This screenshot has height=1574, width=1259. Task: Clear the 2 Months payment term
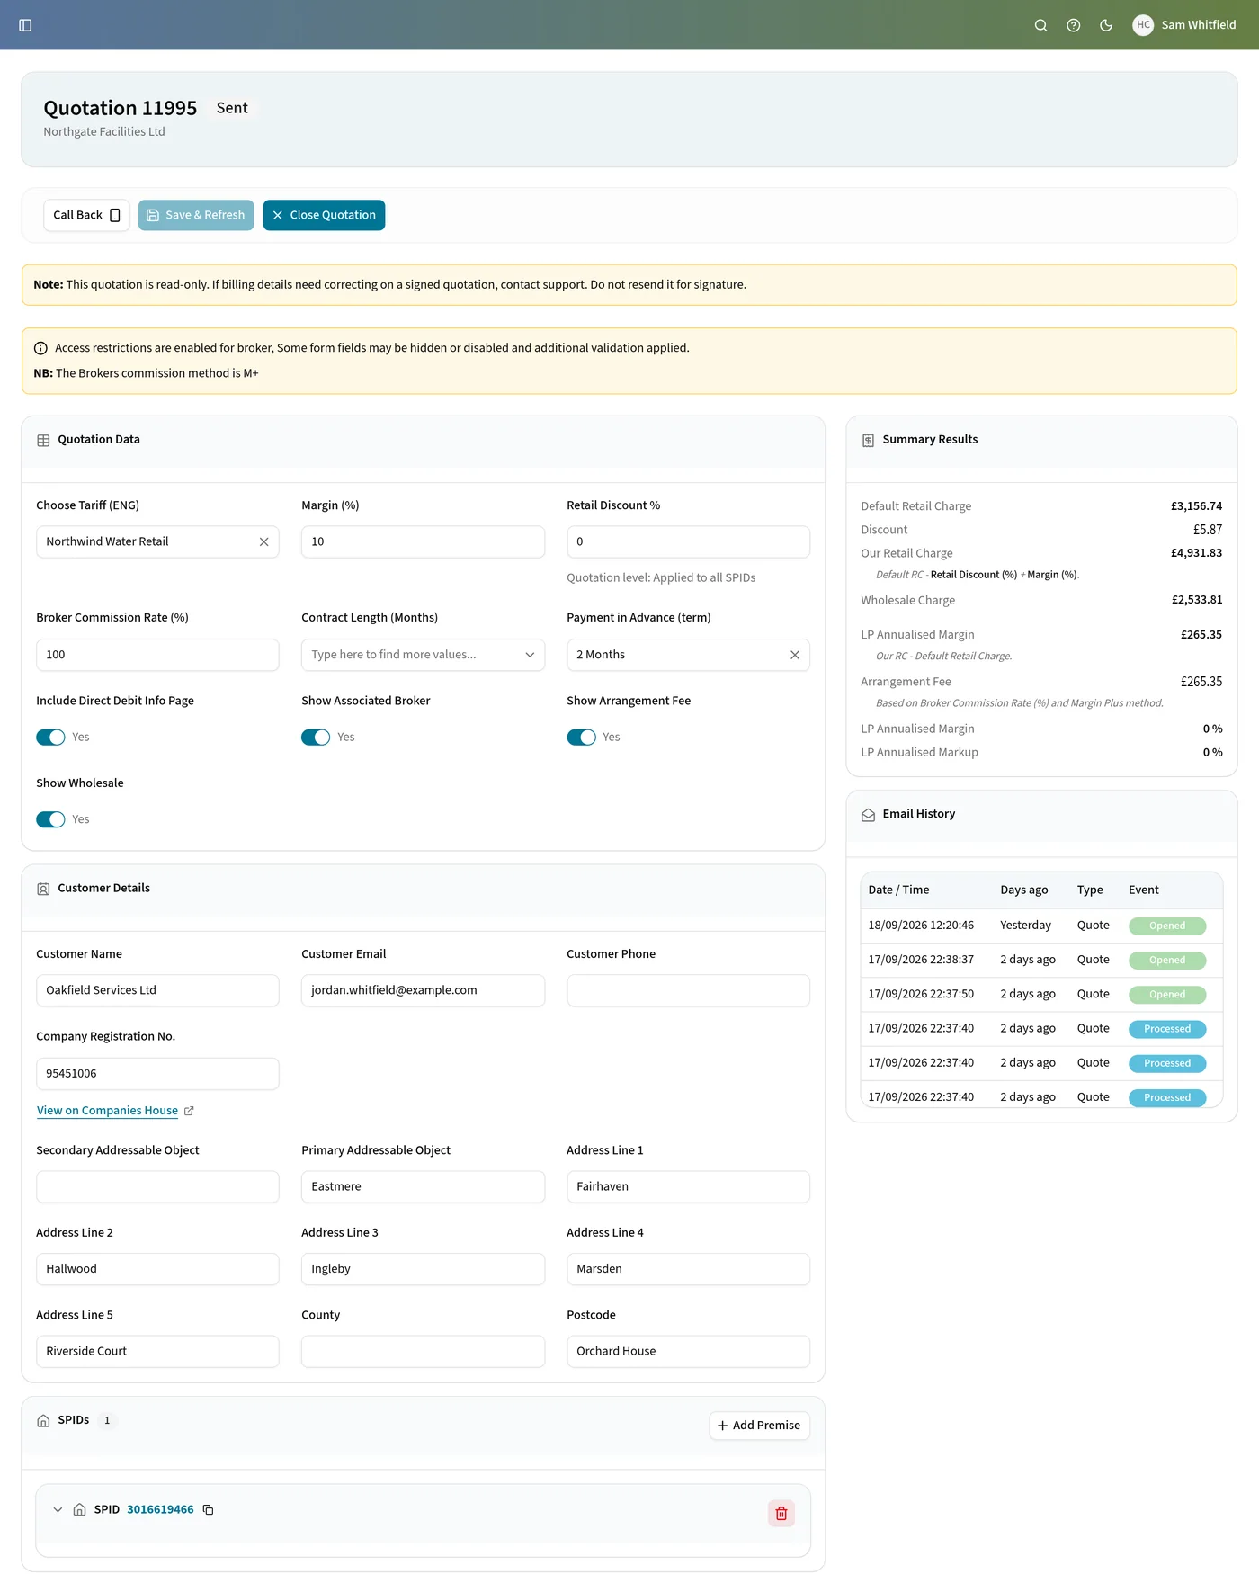click(x=794, y=655)
